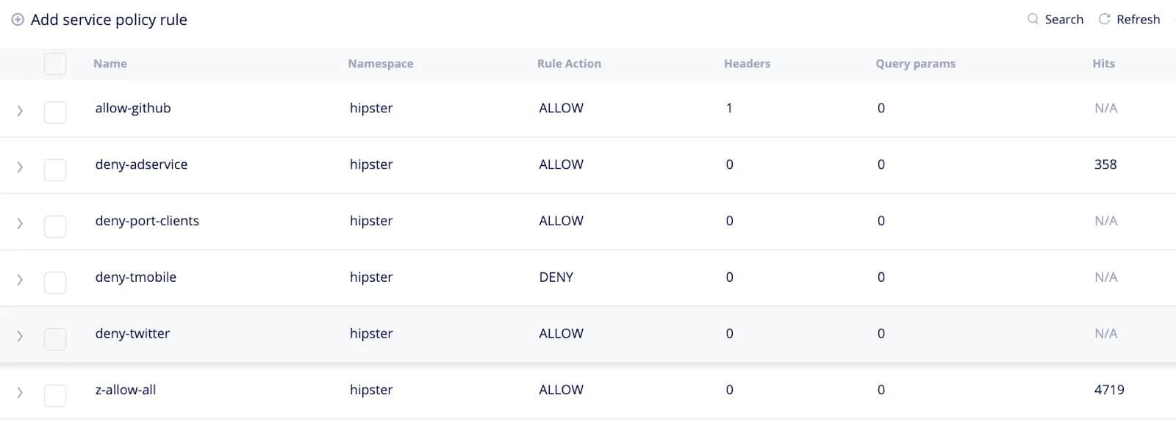Expand the deny-twitter rule row
The height and width of the screenshot is (422, 1176).
(20, 336)
